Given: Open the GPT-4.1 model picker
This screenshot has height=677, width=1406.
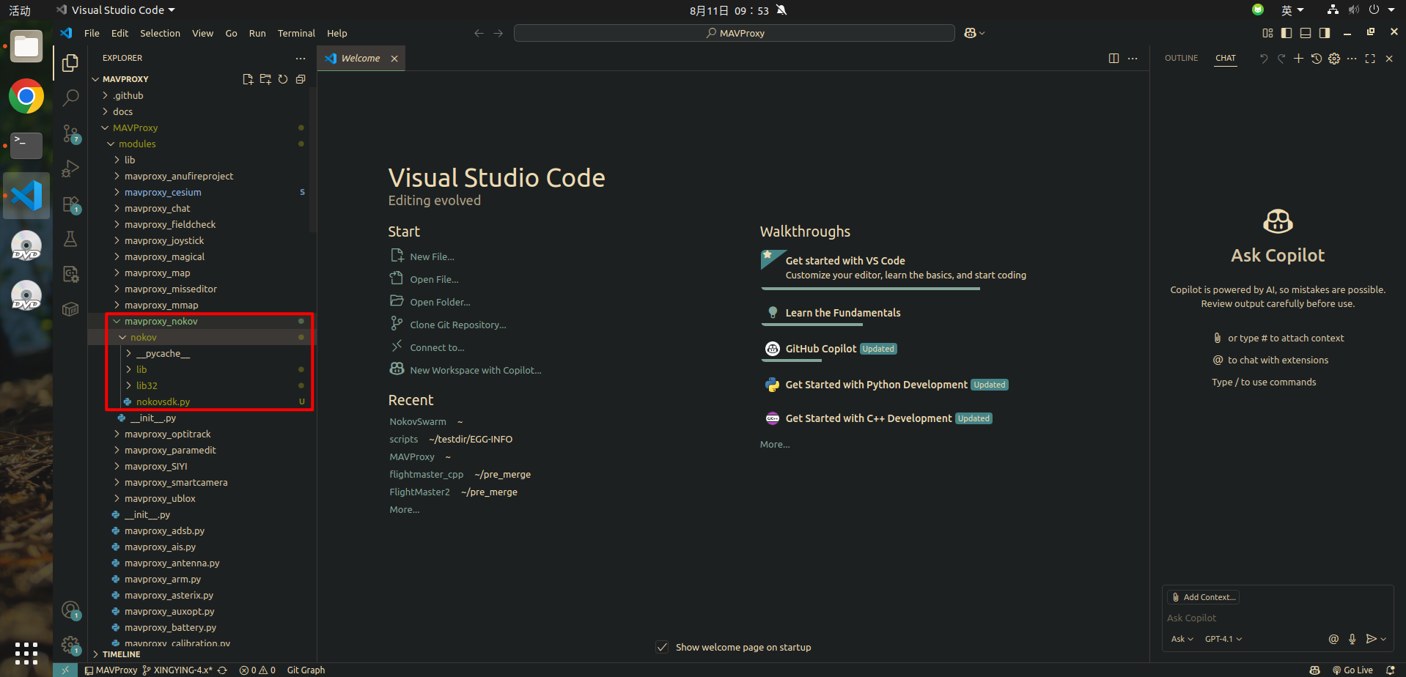Looking at the screenshot, I should pyautogui.click(x=1223, y=639).
